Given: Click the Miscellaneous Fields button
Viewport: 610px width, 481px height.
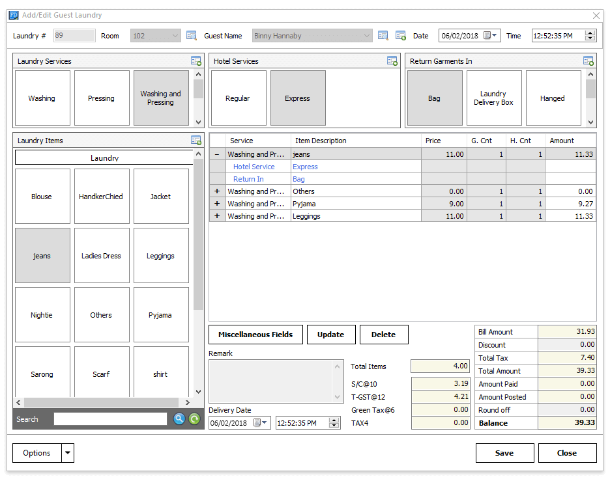Looking at the screenshot, I should 255,335.
